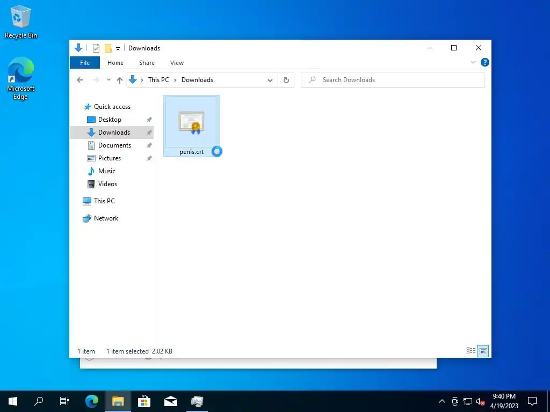Viewport: 550px width, 412px height.
Task: Select Quick access in navigation pane
Action: (112, 107)
